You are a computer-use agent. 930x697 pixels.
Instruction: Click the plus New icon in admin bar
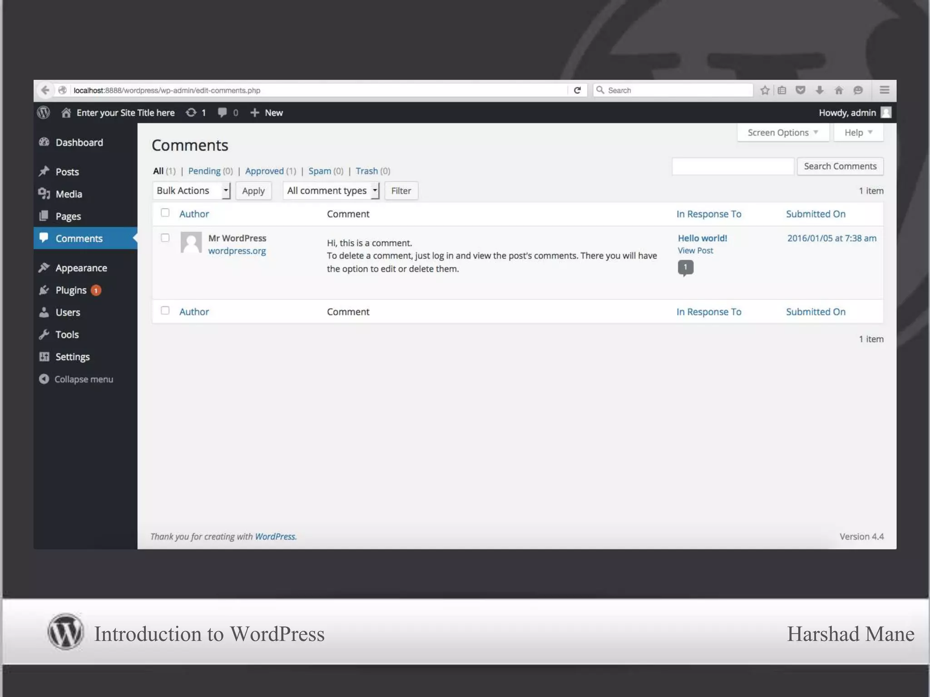255,112
